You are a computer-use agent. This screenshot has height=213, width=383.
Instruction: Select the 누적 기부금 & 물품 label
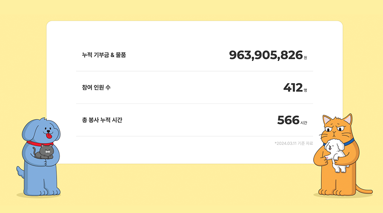click(104, 55)
